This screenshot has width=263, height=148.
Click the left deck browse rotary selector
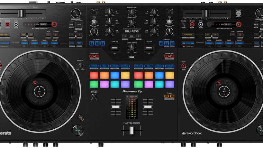point(76,13)
